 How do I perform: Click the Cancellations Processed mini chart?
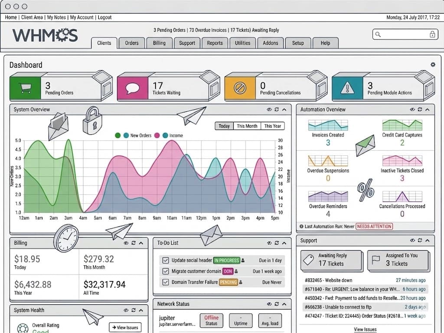pos(402,196)
